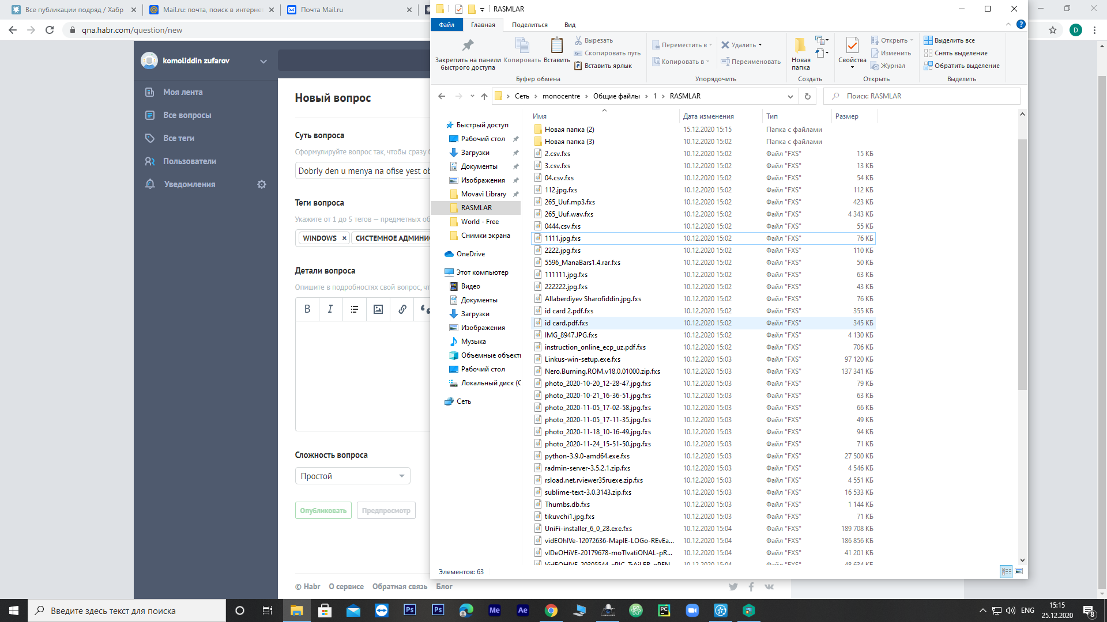Viewport: 1107px width, 622px height.
Task: Open Пользователи in Habr sidebar
Action: 189,161
